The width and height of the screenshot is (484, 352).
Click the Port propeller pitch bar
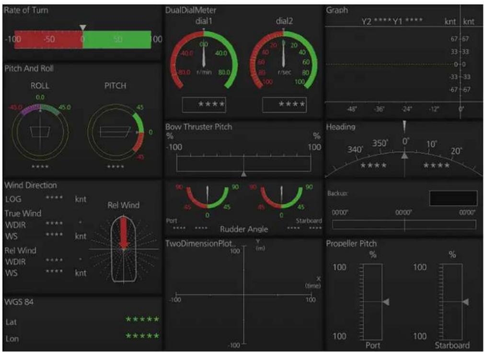(373, 302)
